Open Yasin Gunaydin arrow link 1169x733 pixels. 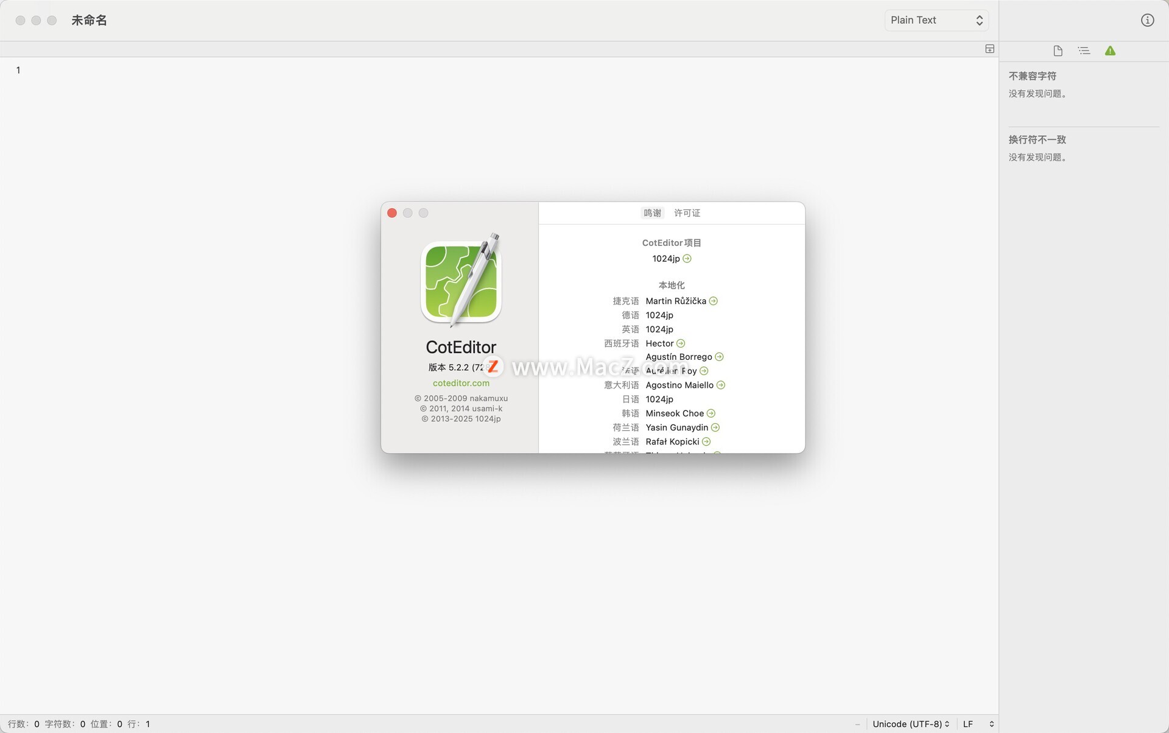[715, 427]
